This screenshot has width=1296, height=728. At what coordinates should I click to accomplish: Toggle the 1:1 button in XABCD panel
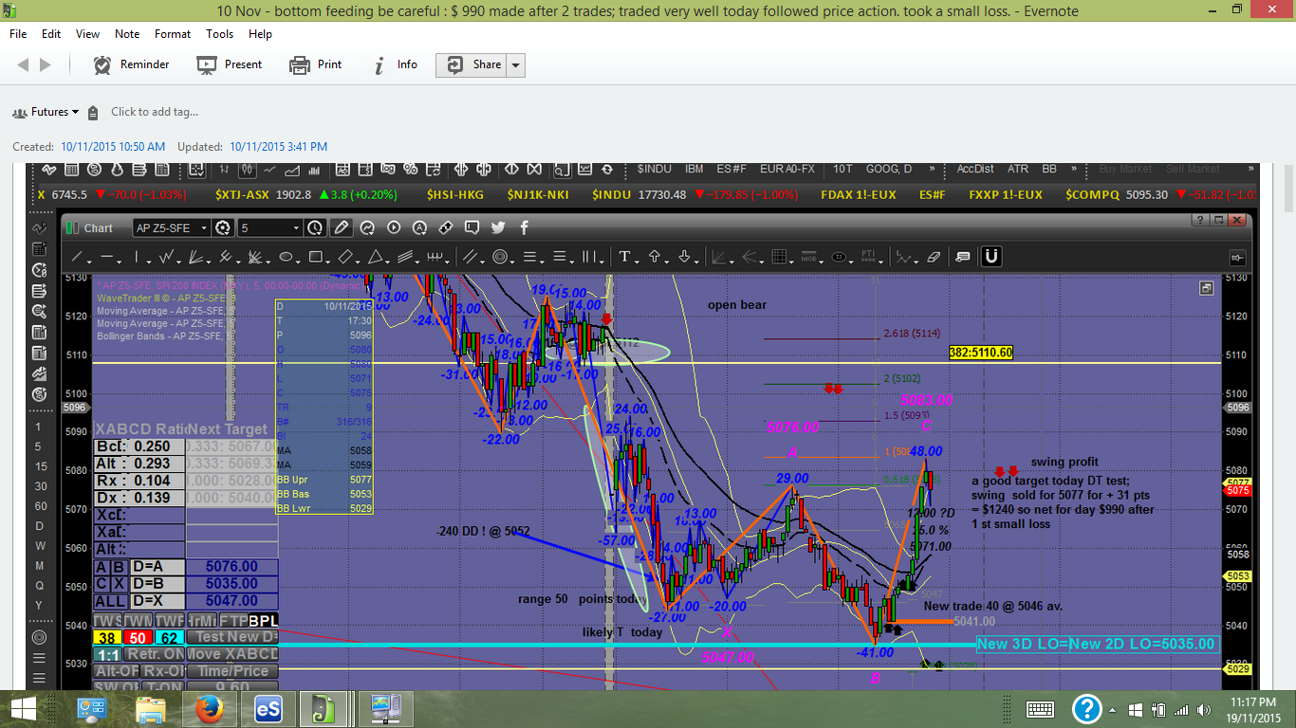tap(107, 654)
